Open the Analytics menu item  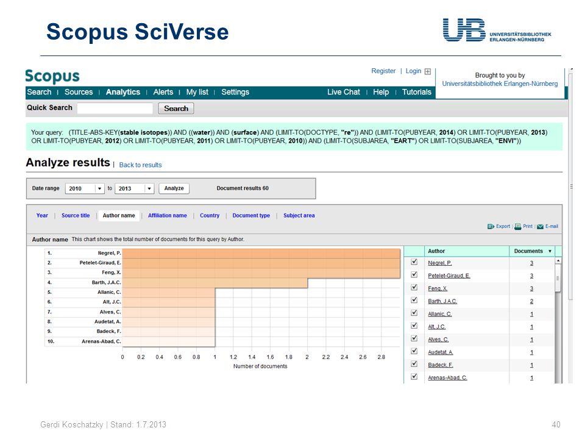pos(123,92)
